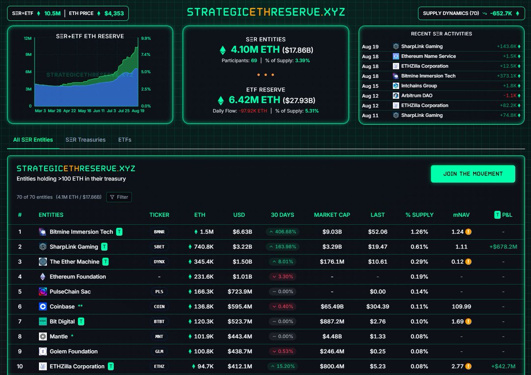This screenshot has height=375, width=531.
Task: Click the $65.49B market cap value
Action: click(x=332, y=306)
